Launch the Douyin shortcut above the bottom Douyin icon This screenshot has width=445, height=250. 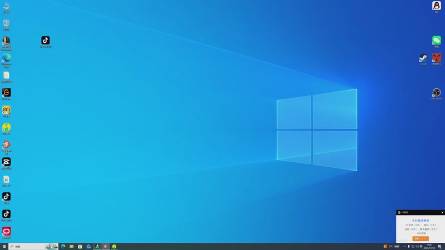(x=6, y=198)
